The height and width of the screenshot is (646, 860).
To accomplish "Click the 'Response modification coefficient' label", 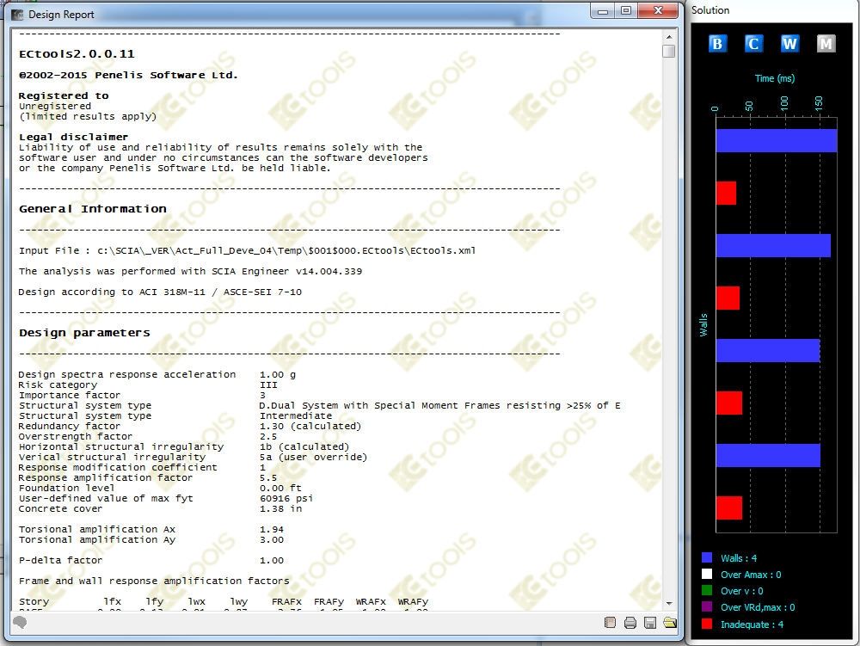I will (118, 468).
